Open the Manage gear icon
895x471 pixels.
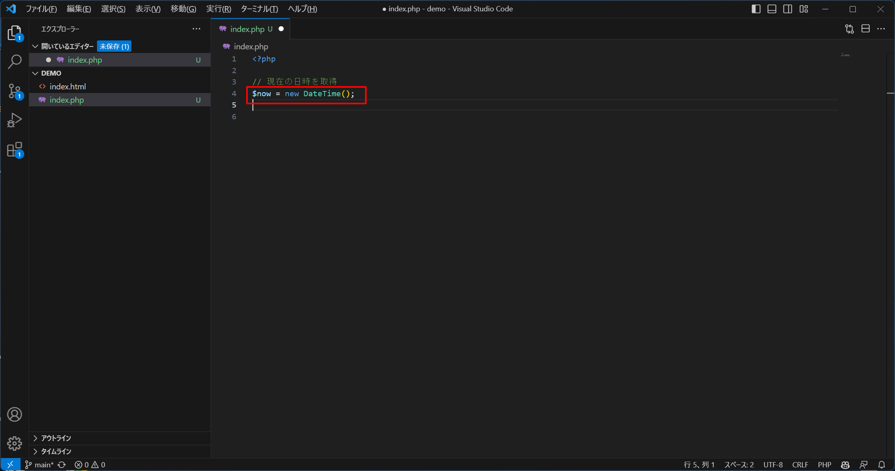[15, 444]
